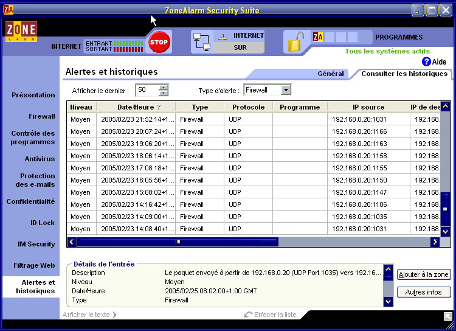Click the details panel scroll-up arrow

[x=388, y=270]
